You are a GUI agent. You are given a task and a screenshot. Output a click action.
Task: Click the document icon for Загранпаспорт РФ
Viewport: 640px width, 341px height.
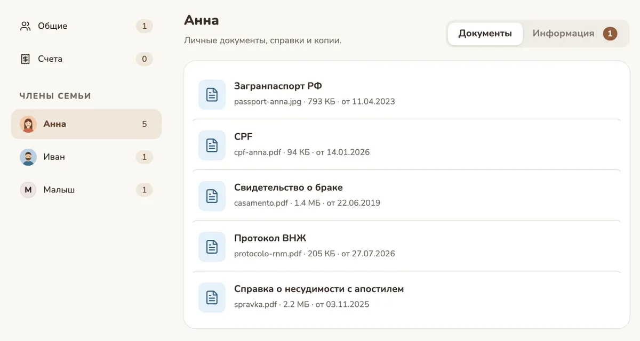[212, 95]
